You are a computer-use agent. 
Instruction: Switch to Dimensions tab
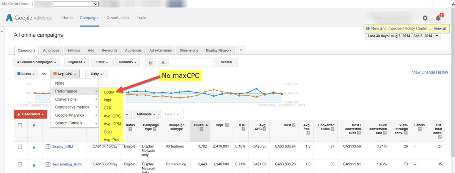[188, 50]
